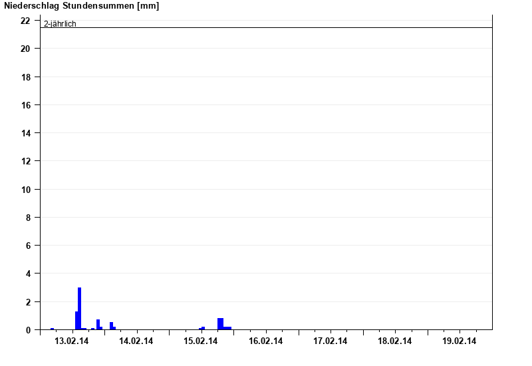Select the 19.02.14 date label
Image resolution: width=532 pixels, height=366 pixels.
coord(460,341)
